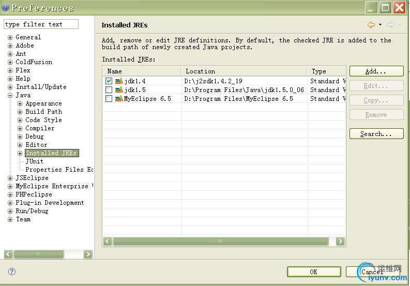Click the tree panel scroll right arrow
Screen dimensions: 410x286
pyautogui.click(x=88, y=254)
